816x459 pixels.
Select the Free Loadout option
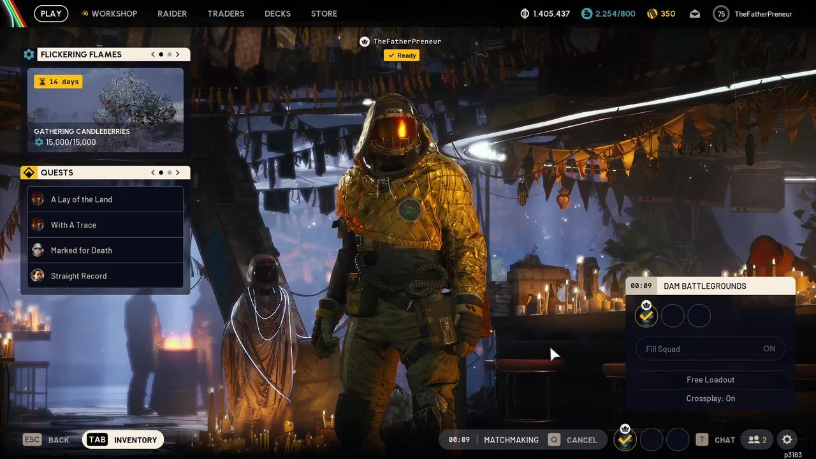tap(711, 379)
